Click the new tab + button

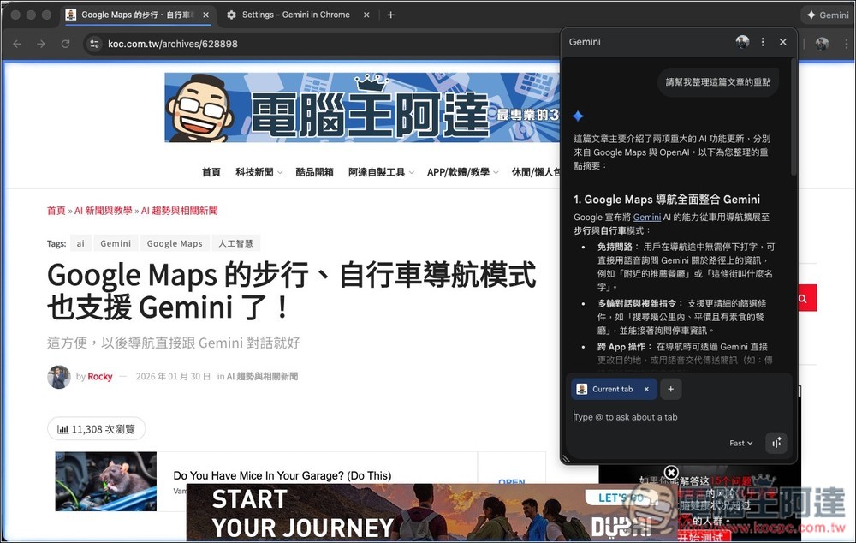(x=391, y=15)
